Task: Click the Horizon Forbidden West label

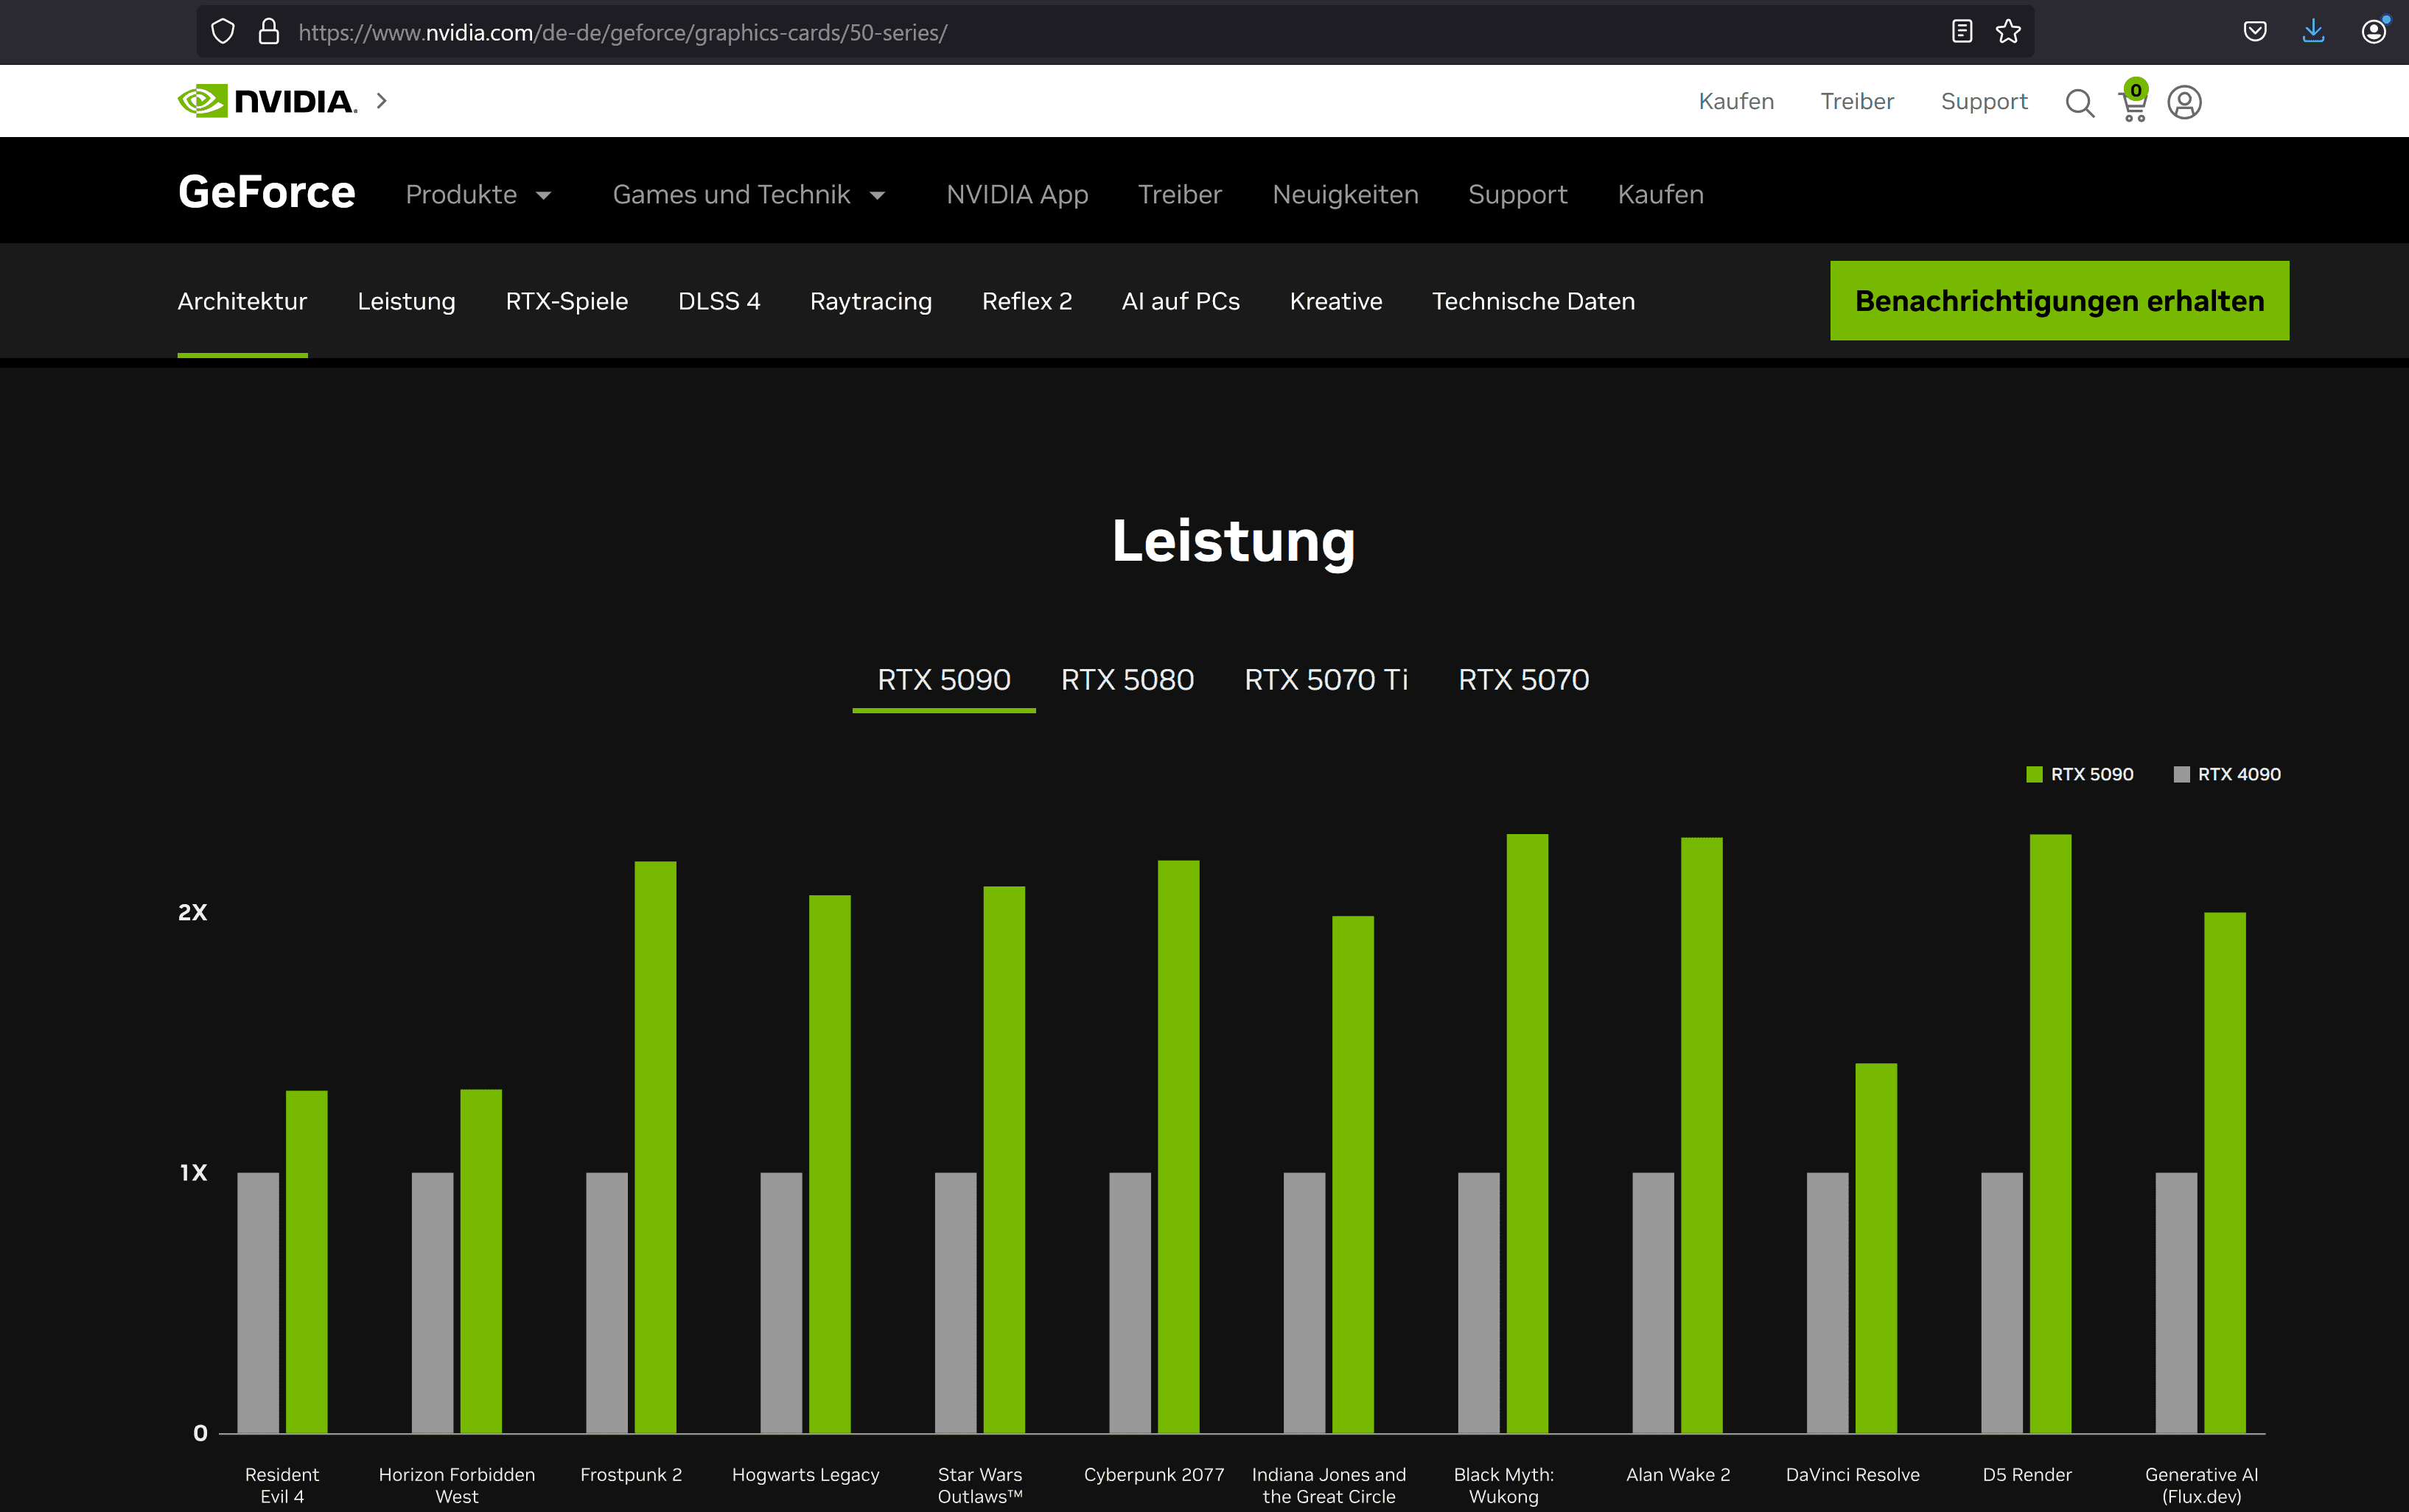Action: point(457,1485)
